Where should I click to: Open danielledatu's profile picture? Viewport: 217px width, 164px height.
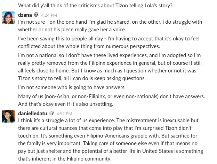pyautogui.click(x=8, y=116)
